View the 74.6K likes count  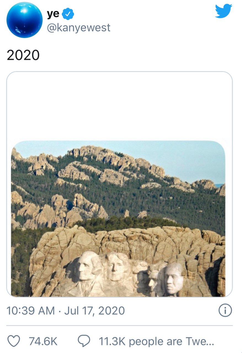click(x=43, y=341)
